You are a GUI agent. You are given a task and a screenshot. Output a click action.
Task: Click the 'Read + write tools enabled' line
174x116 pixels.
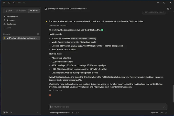tap(64, 50)
